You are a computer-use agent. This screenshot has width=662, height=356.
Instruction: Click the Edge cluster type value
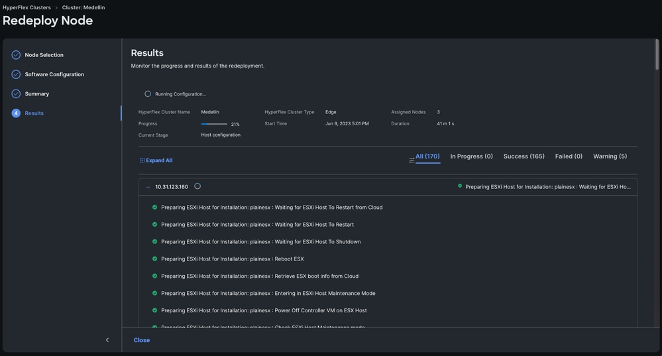coord(331,112)
